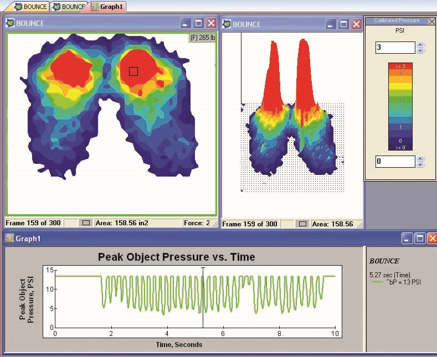The width and height of the screenshot is (437, 357).
Task: Click the left red pressure zone on 2D map
Action: [x=71, y=68]
